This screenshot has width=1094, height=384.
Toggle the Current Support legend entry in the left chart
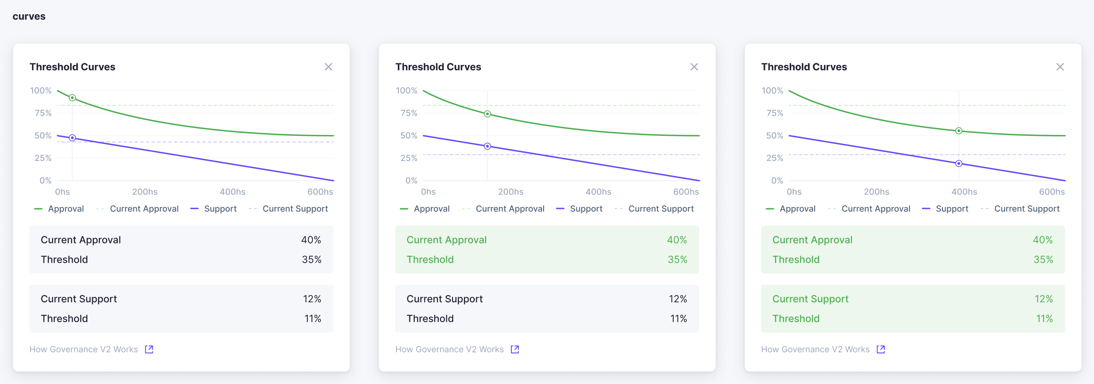(295, 208)
